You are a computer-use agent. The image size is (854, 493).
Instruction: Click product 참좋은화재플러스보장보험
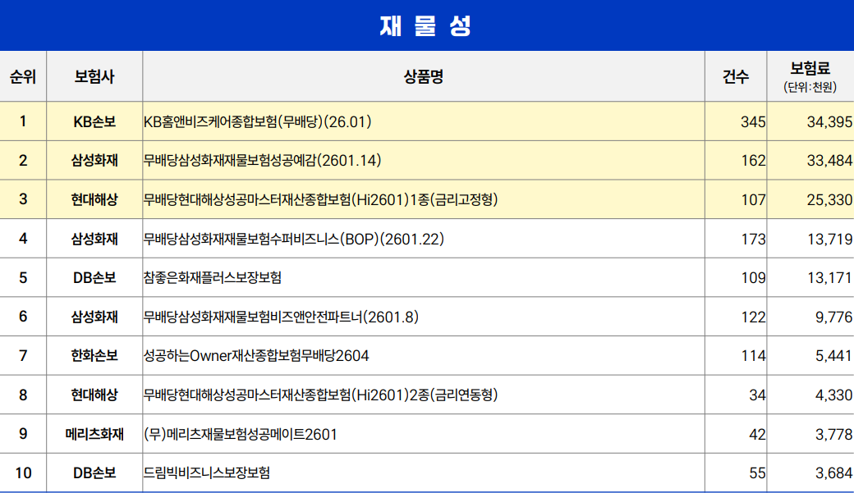pos(213,277)
